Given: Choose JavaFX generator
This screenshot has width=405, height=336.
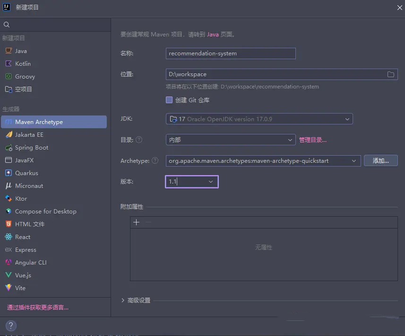Looking at the screenshot, I should pos(54,160).
